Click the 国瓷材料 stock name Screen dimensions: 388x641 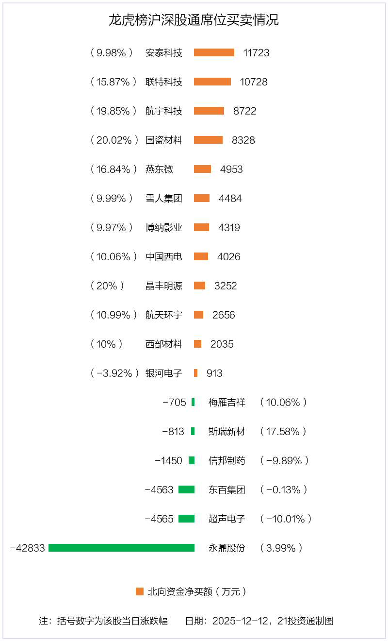click(164, 140)
